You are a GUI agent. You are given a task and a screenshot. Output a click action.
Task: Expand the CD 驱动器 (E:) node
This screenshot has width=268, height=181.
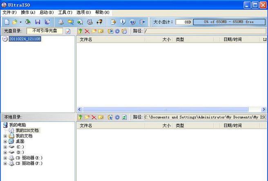click(5, 158)
